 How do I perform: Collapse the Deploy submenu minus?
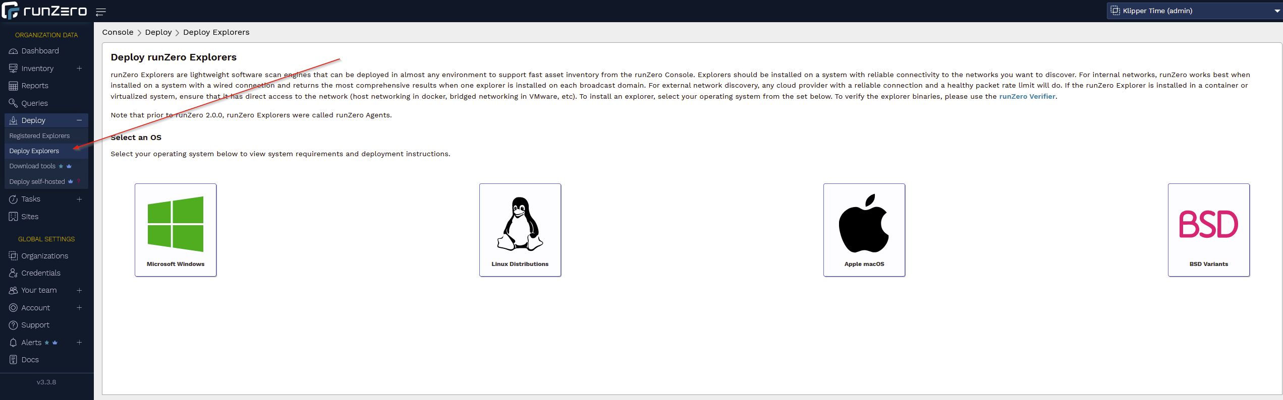tap(79, 120)
